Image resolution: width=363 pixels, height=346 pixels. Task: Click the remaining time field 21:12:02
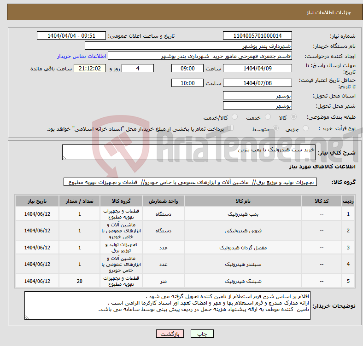[x=90, y=68]
